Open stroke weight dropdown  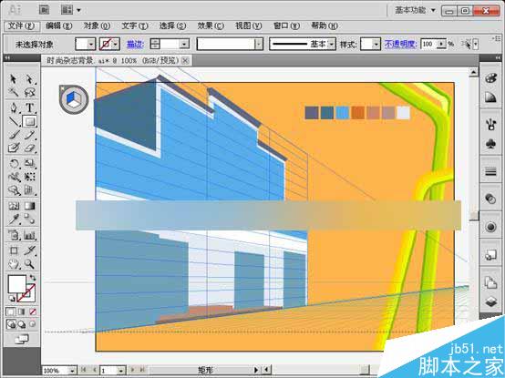tap(184, 44)
